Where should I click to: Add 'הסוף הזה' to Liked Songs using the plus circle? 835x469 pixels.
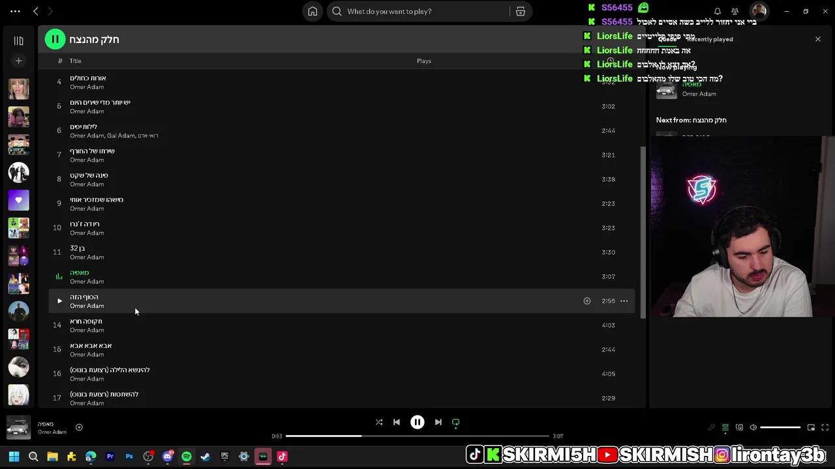[586, 301]
